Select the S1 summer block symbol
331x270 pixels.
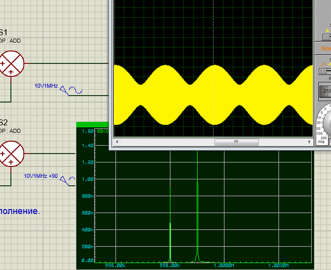(12, 64)
